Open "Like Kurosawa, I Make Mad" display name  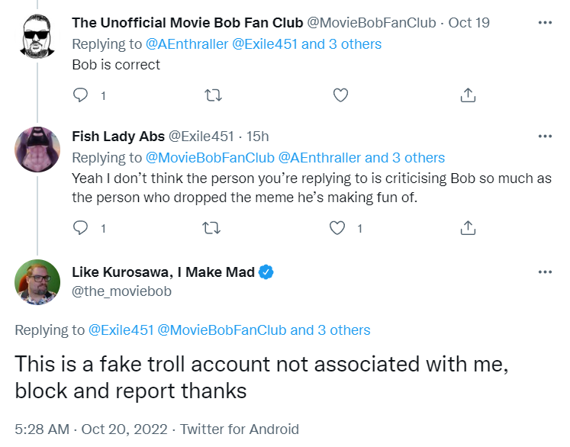pyautogui.click(x=163, y=272)
